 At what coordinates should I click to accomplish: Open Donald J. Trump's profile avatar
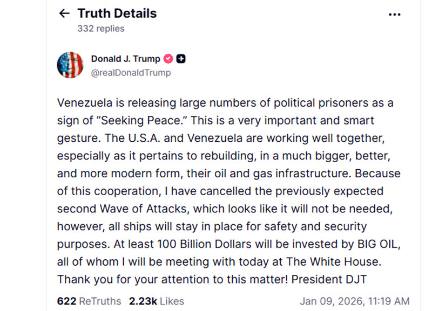click(x=70, y=65)
